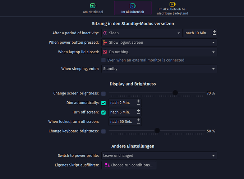The height and width of the screenshot is (179, 244).
Task: Increase the inactivity timeout stepper
Action: 215,31
